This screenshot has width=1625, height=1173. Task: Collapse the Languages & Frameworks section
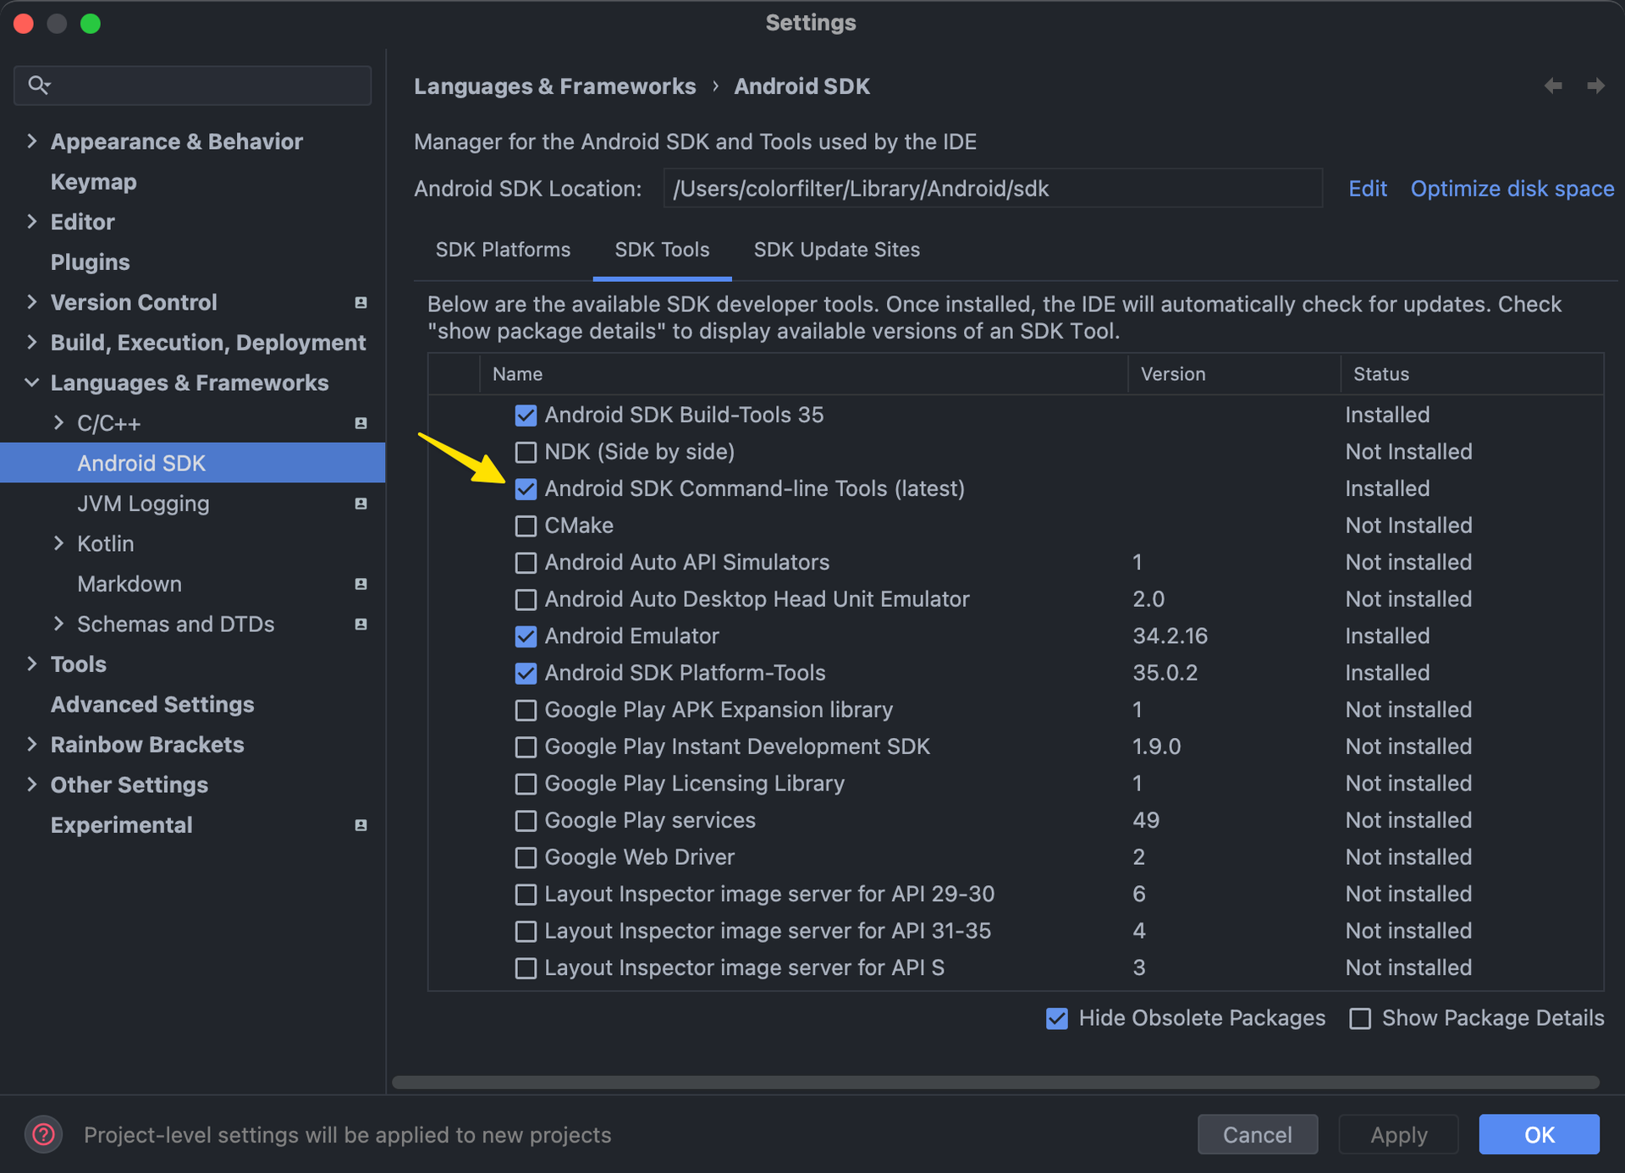[32, 383]
